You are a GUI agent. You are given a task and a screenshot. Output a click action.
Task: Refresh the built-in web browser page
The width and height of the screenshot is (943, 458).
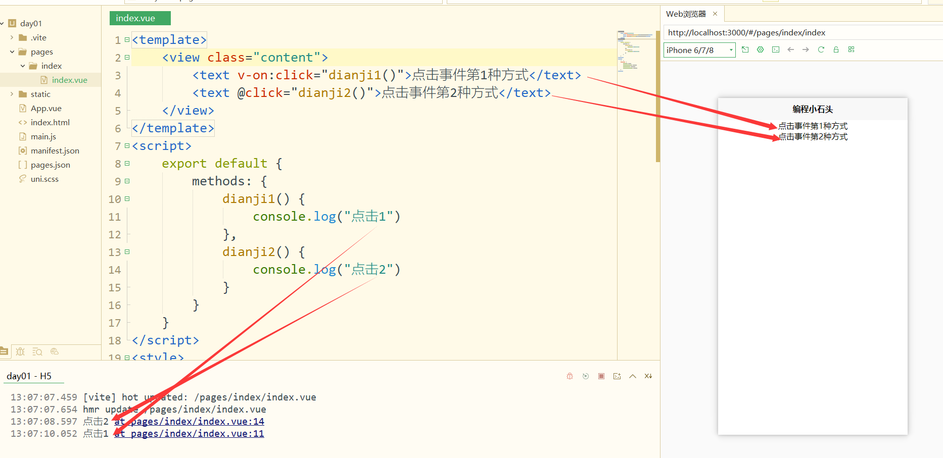(821, 49)
